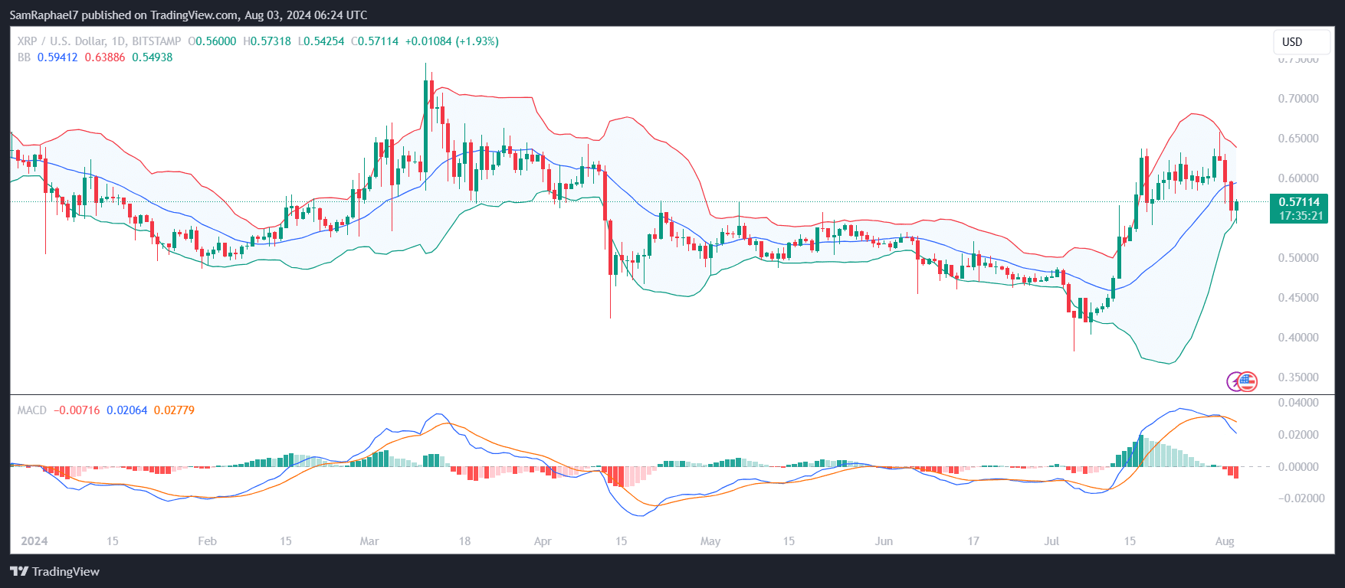
Task: Click the Mar time axis label
Action: coord(369,541)
